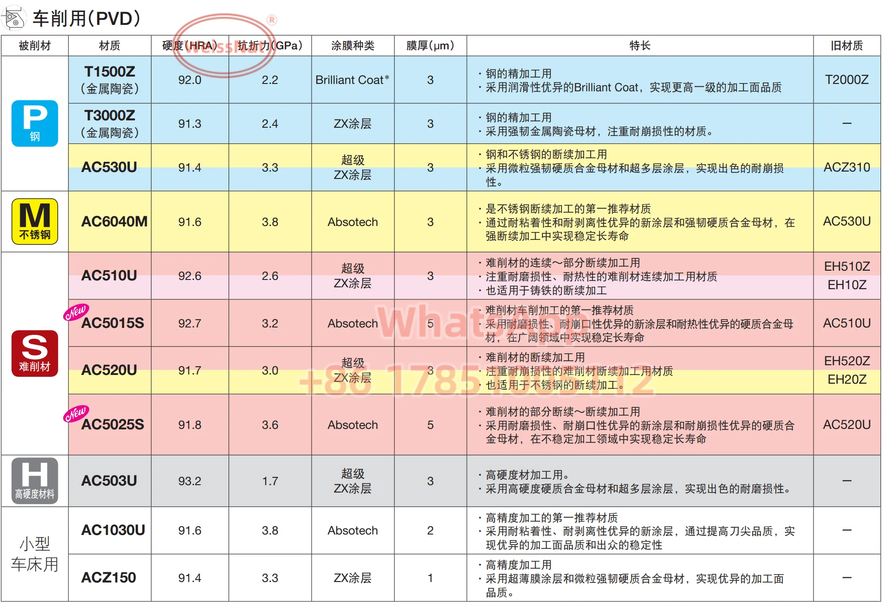Screen dimensions: 887x606
Task: Click hardness value 92.6 for AC510U
Action: click(190, 276)
